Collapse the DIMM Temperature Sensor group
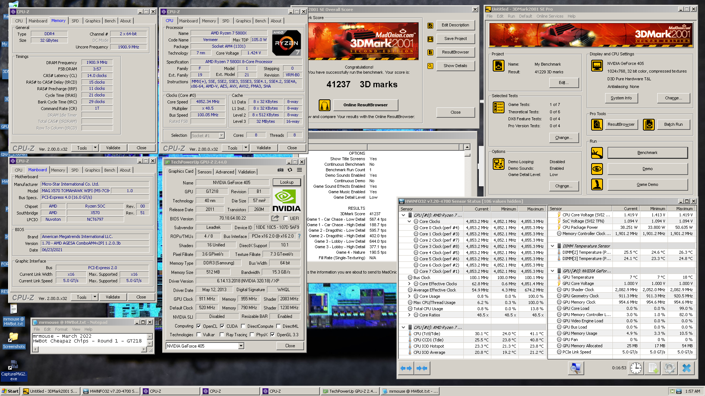This screenshot has width=705, height=396. pos(552,246)
